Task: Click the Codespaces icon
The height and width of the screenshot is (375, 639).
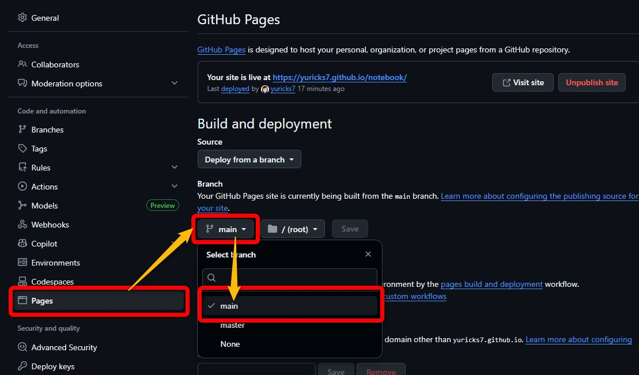Action: click(x=22, y=281)
